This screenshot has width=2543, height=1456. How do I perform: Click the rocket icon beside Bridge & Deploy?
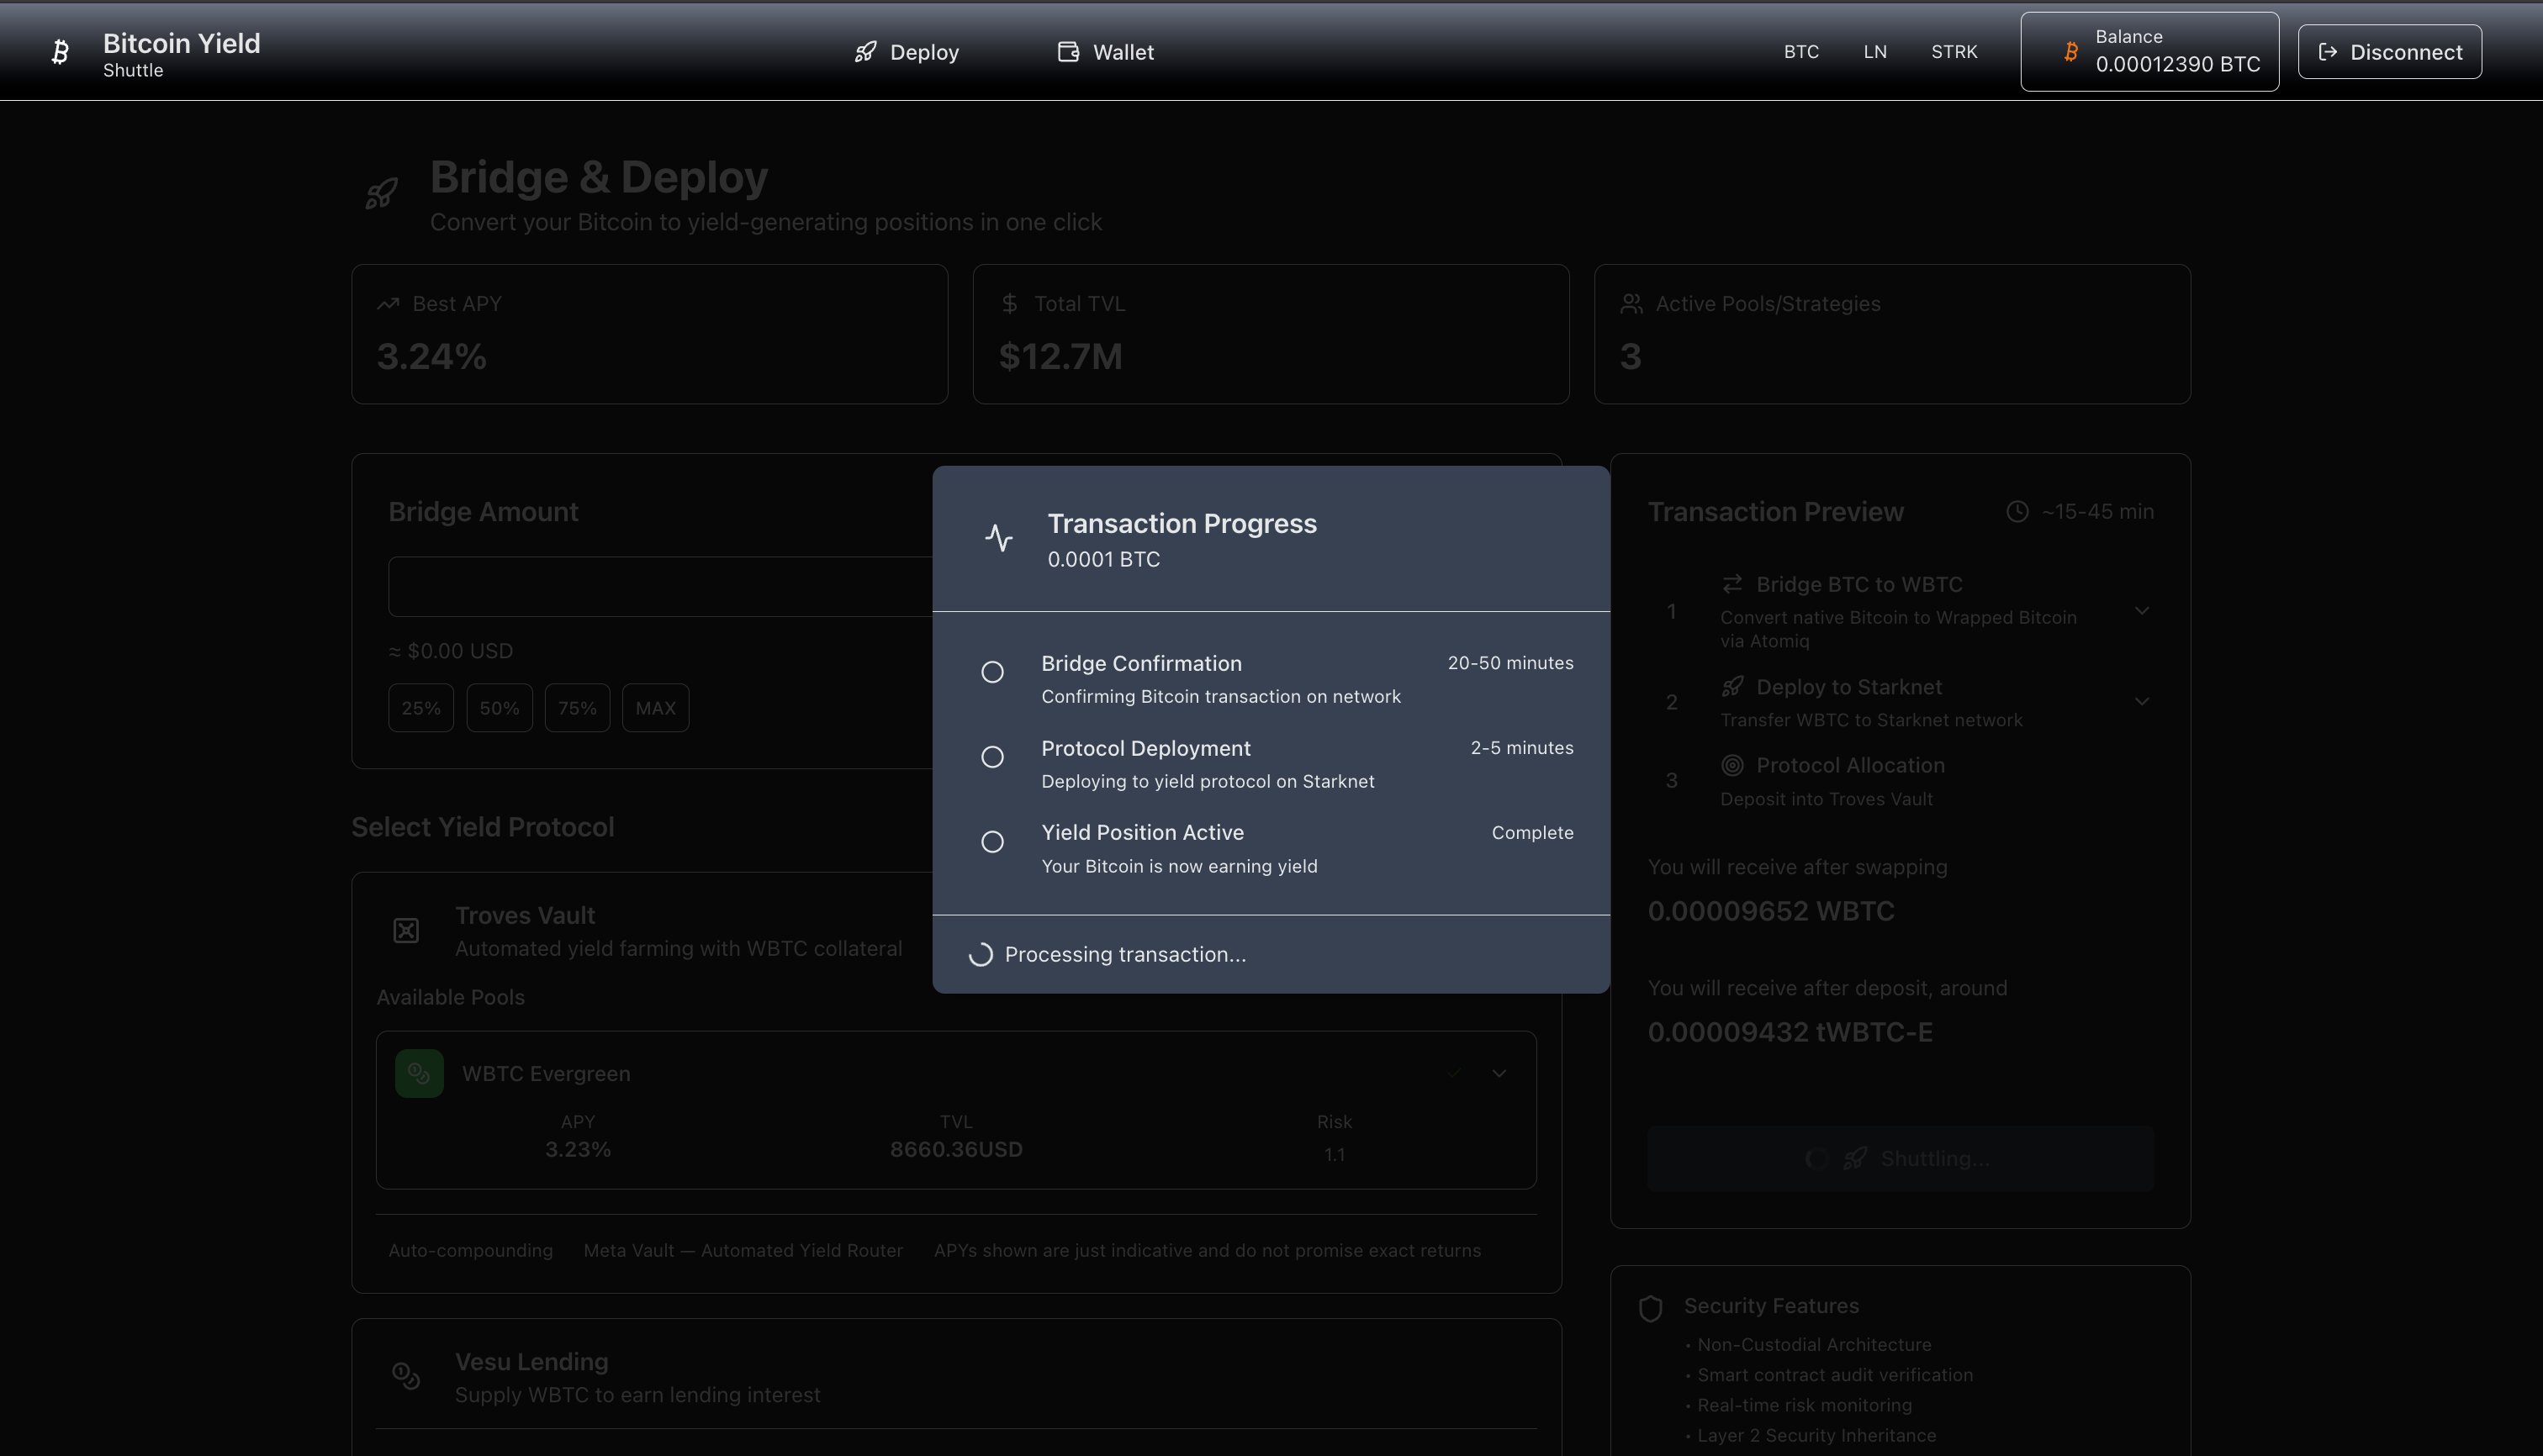tap(381, 193)
